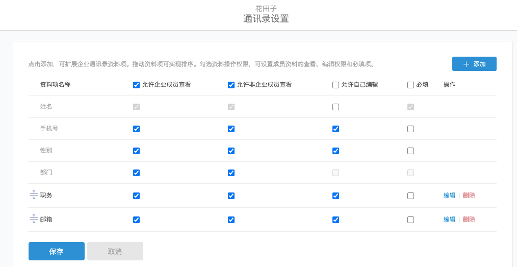Uncheck 允许企业成员查看 for 性别

136,151
